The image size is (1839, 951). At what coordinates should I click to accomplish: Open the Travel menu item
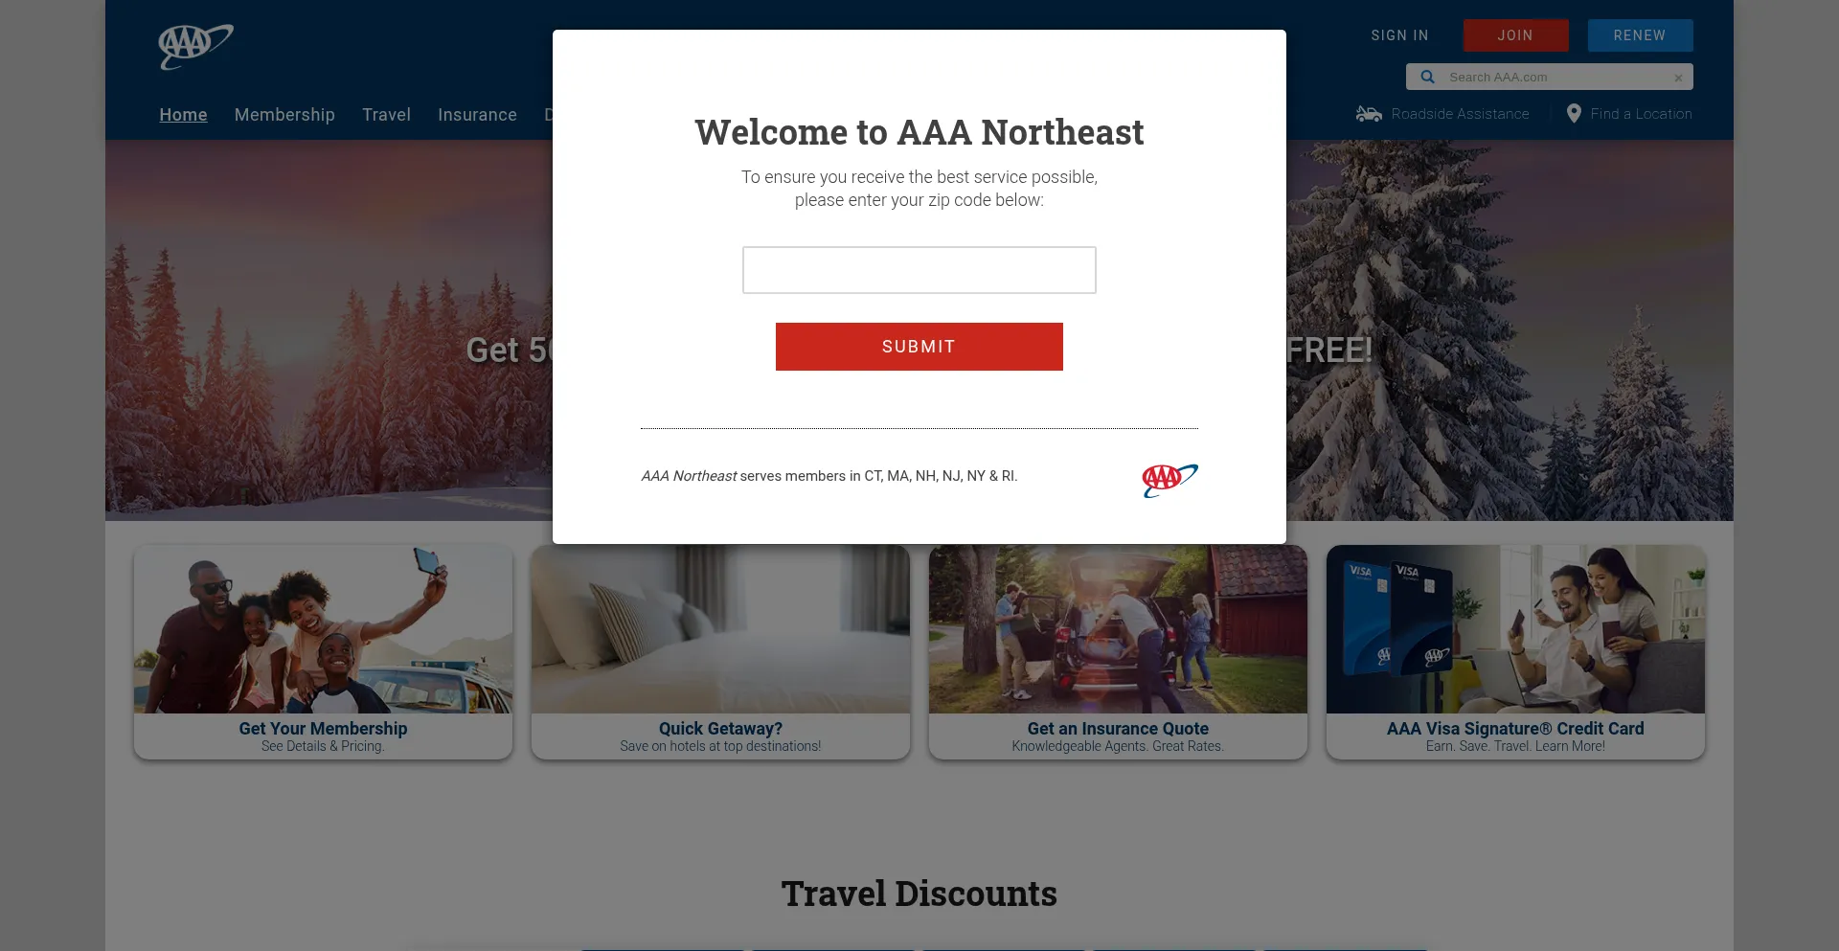386,115
